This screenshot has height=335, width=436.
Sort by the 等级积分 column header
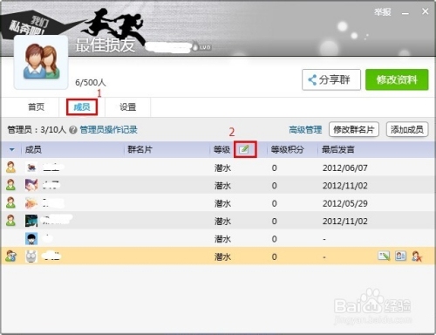click(288, 149)
